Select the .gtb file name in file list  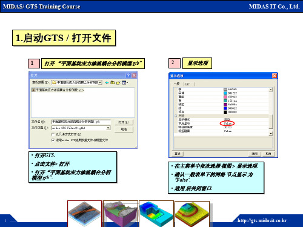(60, 90)
